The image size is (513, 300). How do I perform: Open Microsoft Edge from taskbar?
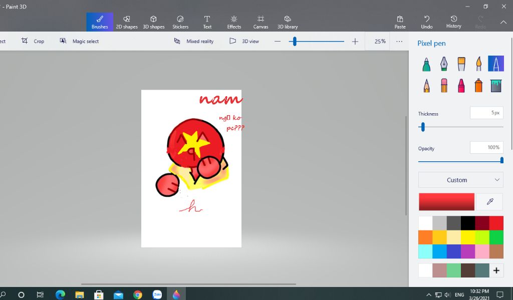(60, 294)
